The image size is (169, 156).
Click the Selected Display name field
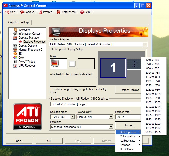[95, 104]
